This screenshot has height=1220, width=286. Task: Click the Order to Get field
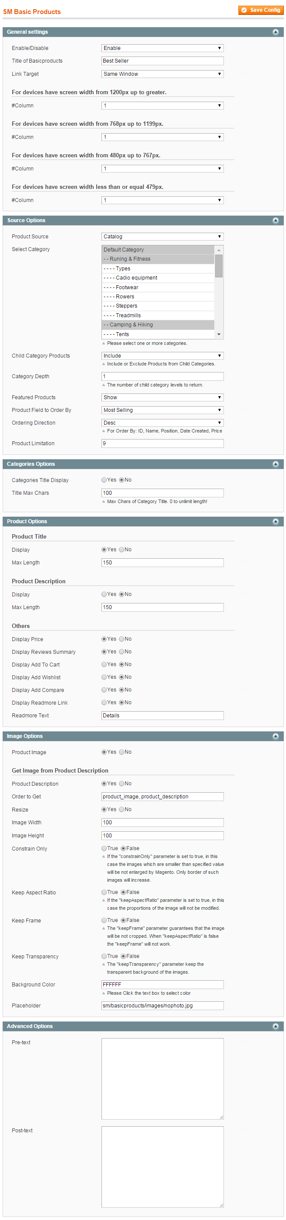click(x=162, y=797)
